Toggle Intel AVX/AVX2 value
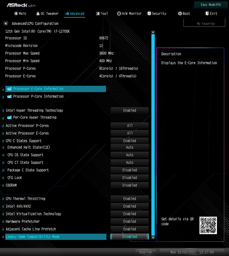This screenshot has height=256, width=229. pos(130,206)
